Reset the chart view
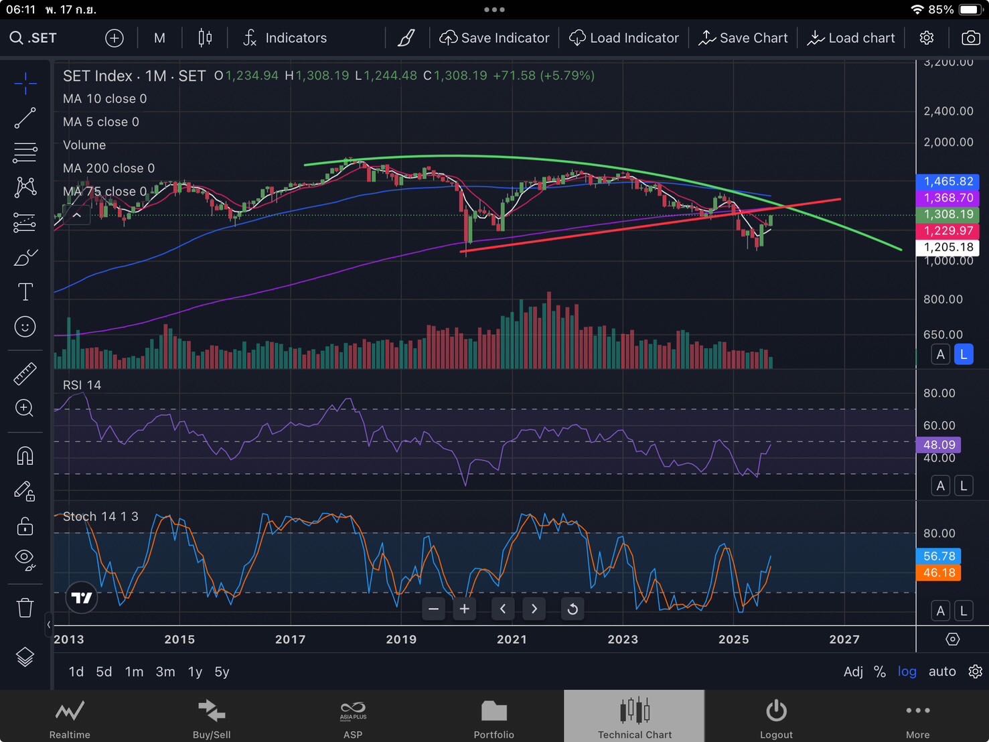The image size is (989, 742). pyautogui.click(x=573, y=609)
